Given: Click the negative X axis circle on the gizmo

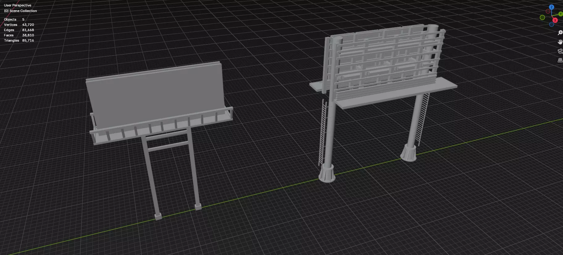Looking at the screenshot, I should click(x=548, y=11).
